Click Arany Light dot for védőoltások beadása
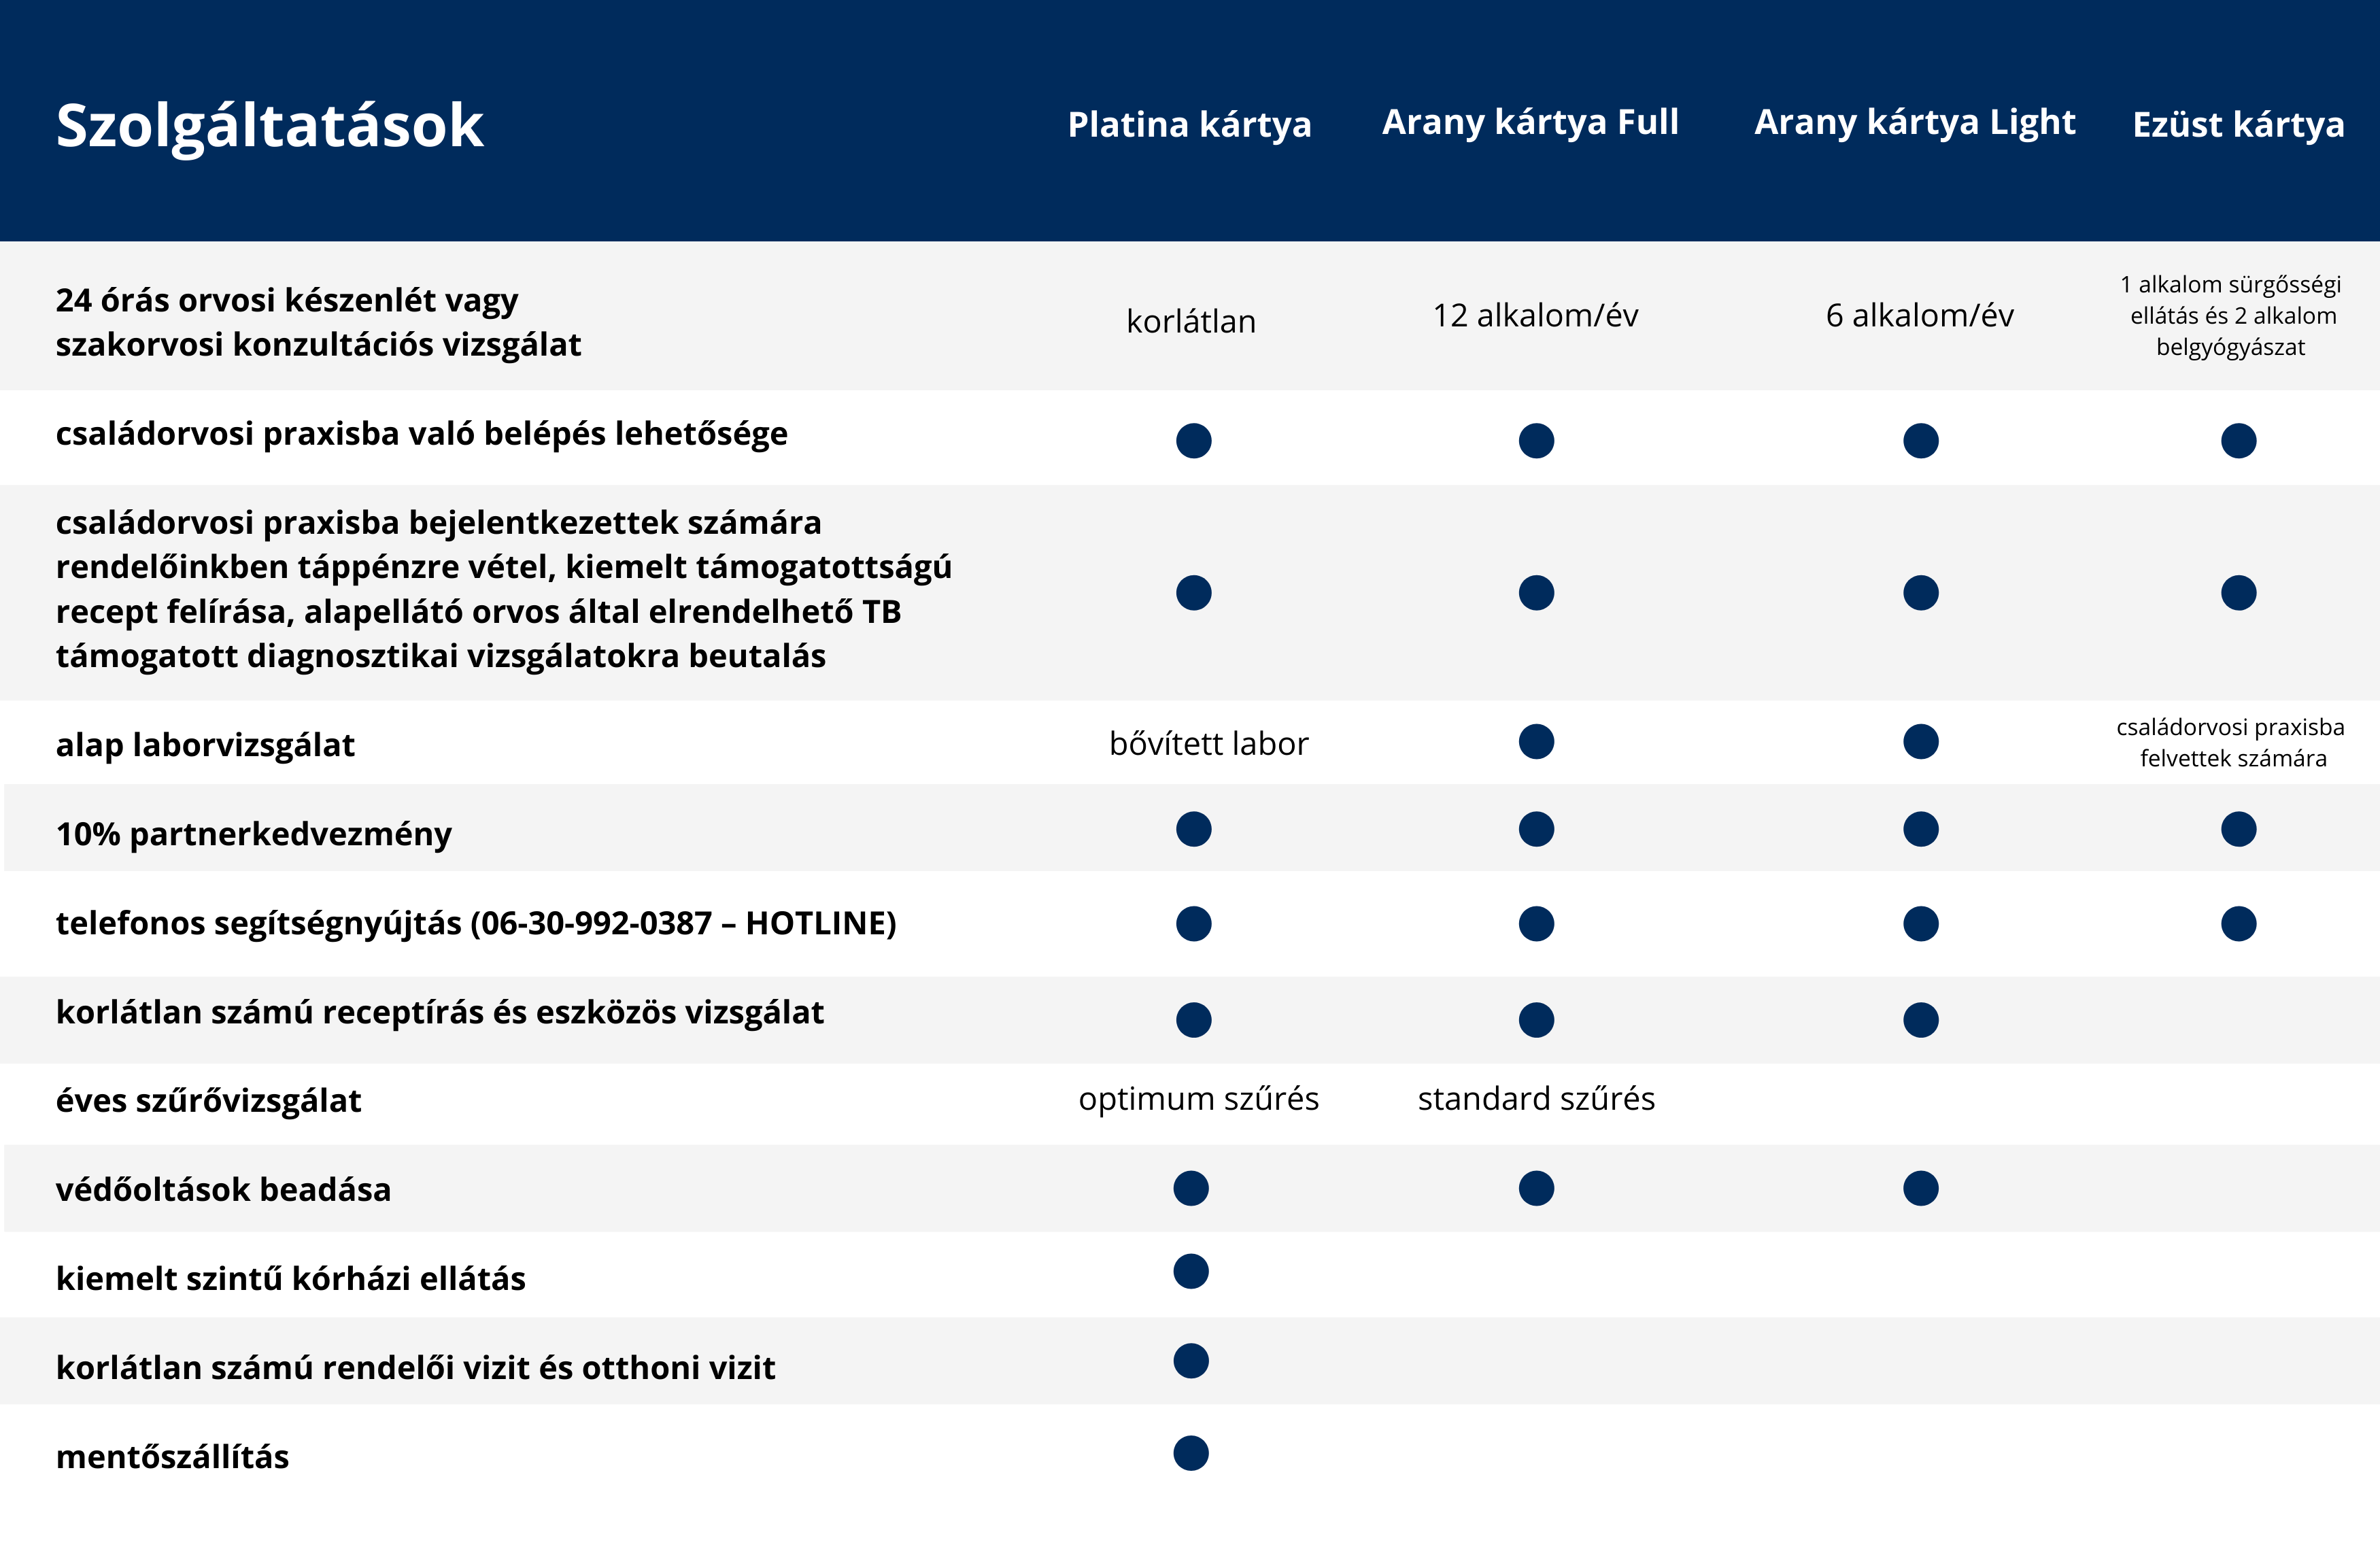2380x1564 pixels. tap(1920, 1188)
